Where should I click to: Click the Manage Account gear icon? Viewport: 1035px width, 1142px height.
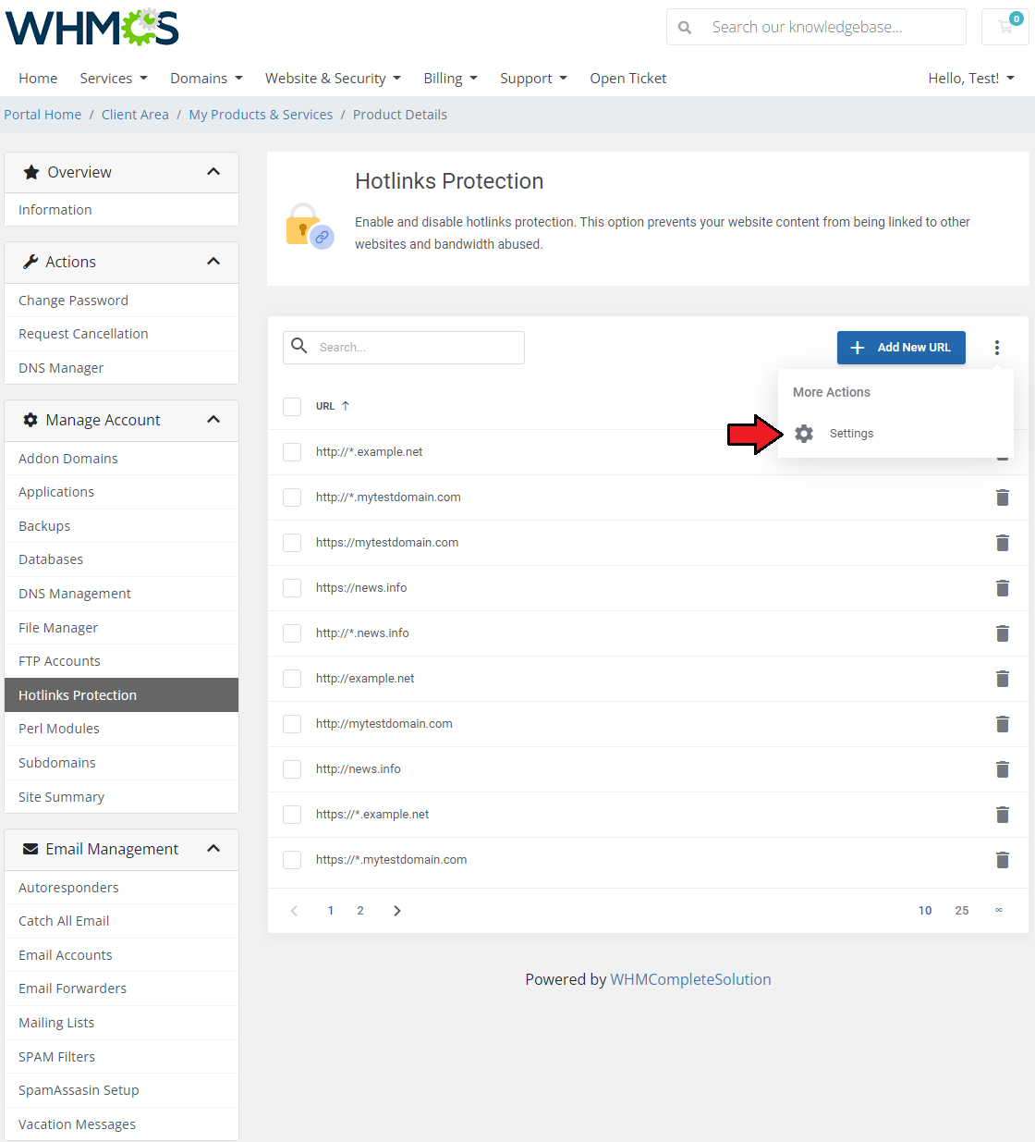point(30,420)
